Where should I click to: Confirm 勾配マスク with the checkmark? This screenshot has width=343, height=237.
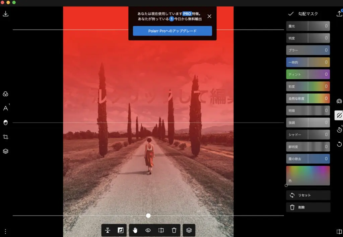(x=291, y=14)
